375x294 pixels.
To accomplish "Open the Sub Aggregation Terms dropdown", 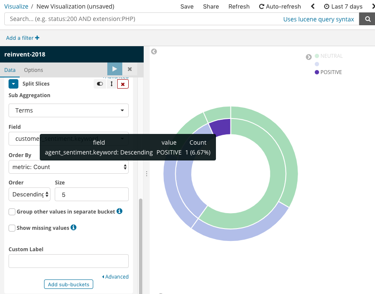I will [69, 110].
